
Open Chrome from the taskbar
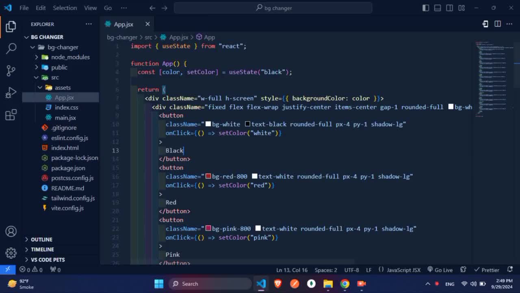click(x=345, y=284)
